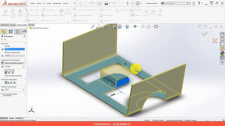Toggle the Radio predeterminado checkbox
This screenshot has height=126, width=225.
[x=5, y=52]
